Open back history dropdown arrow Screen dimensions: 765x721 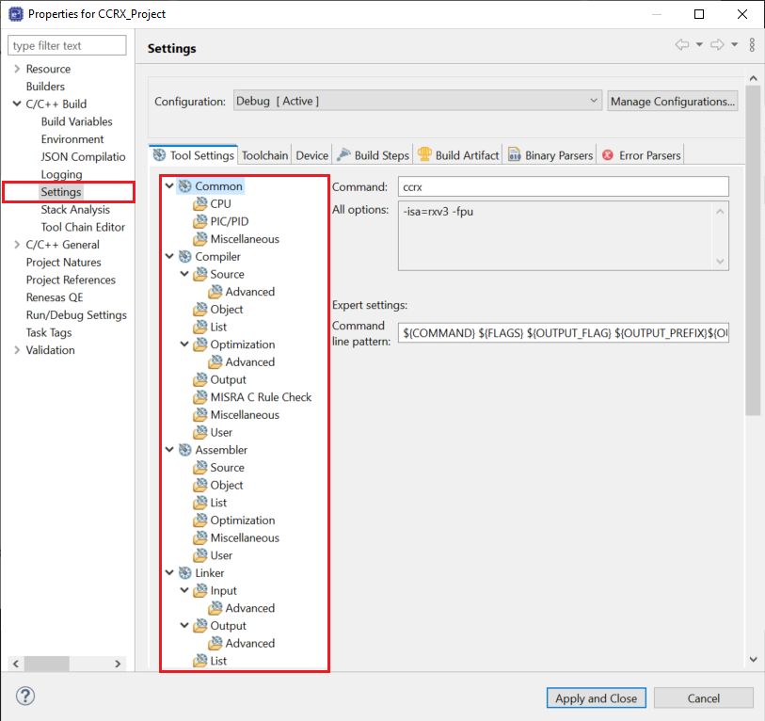click(x=699, y=45)
